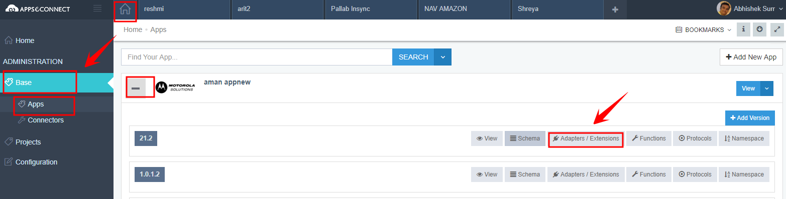The image size is (786, 199).
Task: Open Adapters / Extensions for version 1.0.1.2
Action: tap(586, 174)
